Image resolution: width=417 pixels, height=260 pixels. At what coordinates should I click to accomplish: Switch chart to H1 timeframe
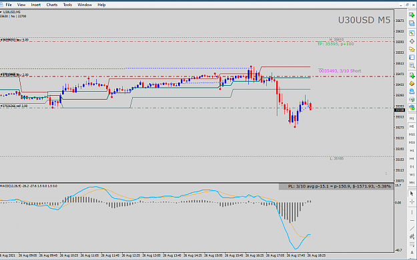point(412,150)
